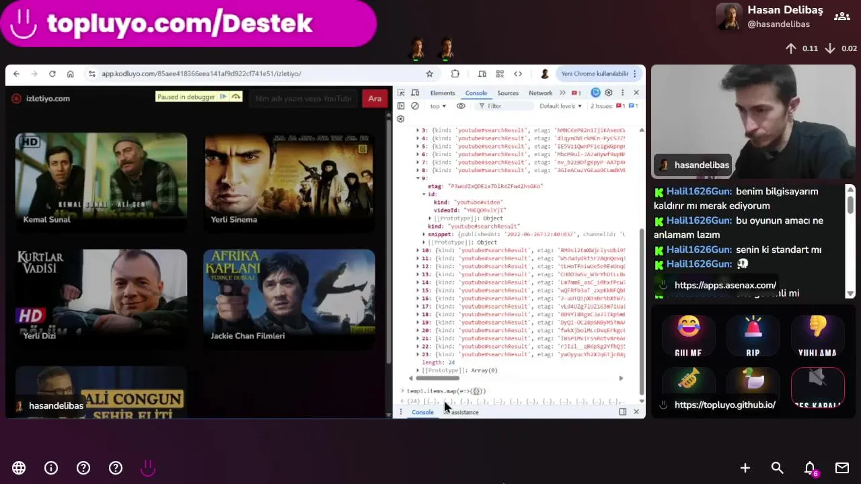Open DevTools three-dot customize menu

[x=622, y=93]
